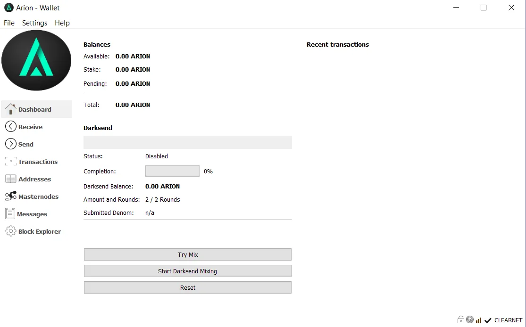This screenshot has height=327, width=526.
Task: Click the Pending 0.00 ARION value
Action: [133, 84]
